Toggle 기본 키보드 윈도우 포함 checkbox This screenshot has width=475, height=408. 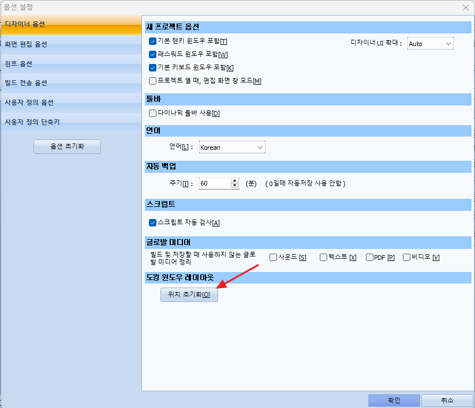[153, 67]
